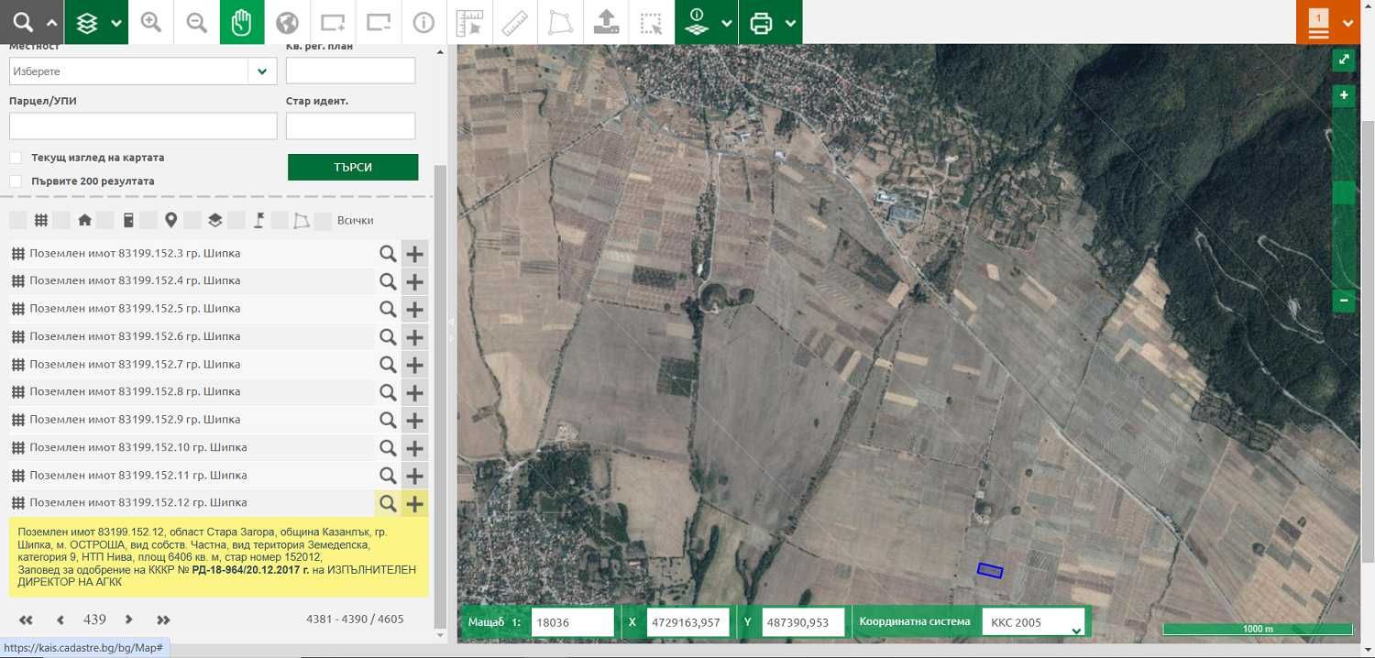Select the remove-from-selection rectangle tool
The width and height of the screenshot is (1375, 658).
point(378,22)
